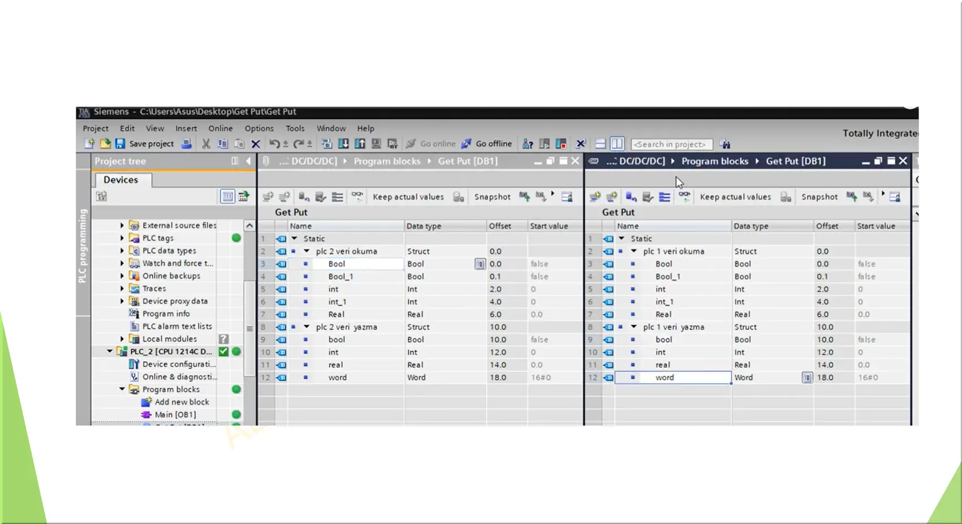962x524 pixels.
Task: Collapse 'plc 2 veri okuma' struct
Action: click(x=307, y=251)
